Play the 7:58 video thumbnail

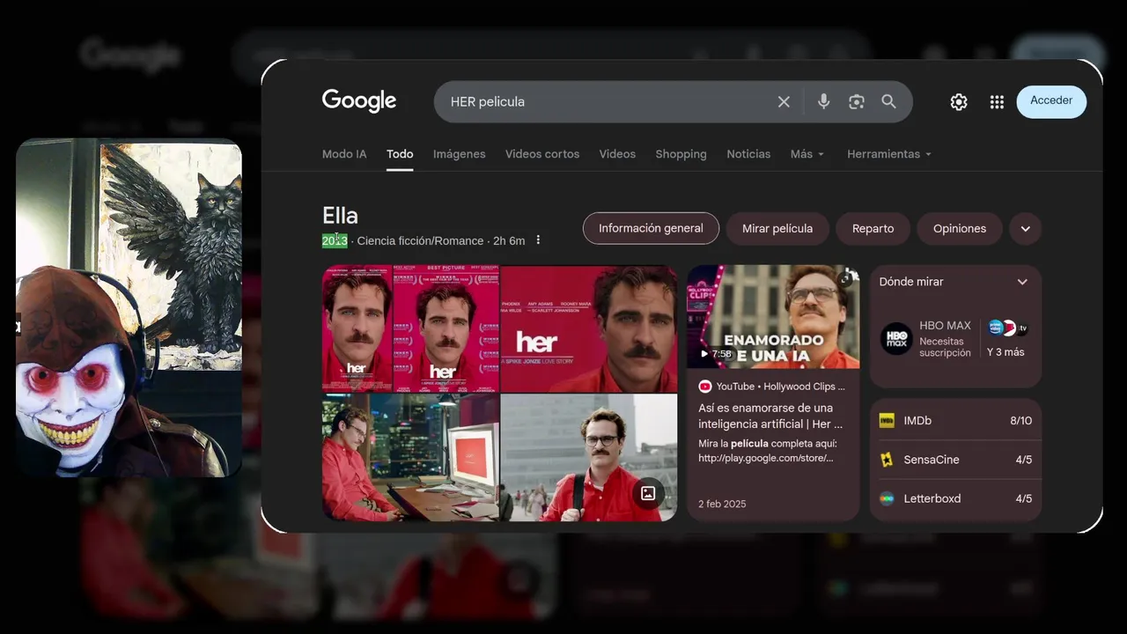[x=773, y=317]
